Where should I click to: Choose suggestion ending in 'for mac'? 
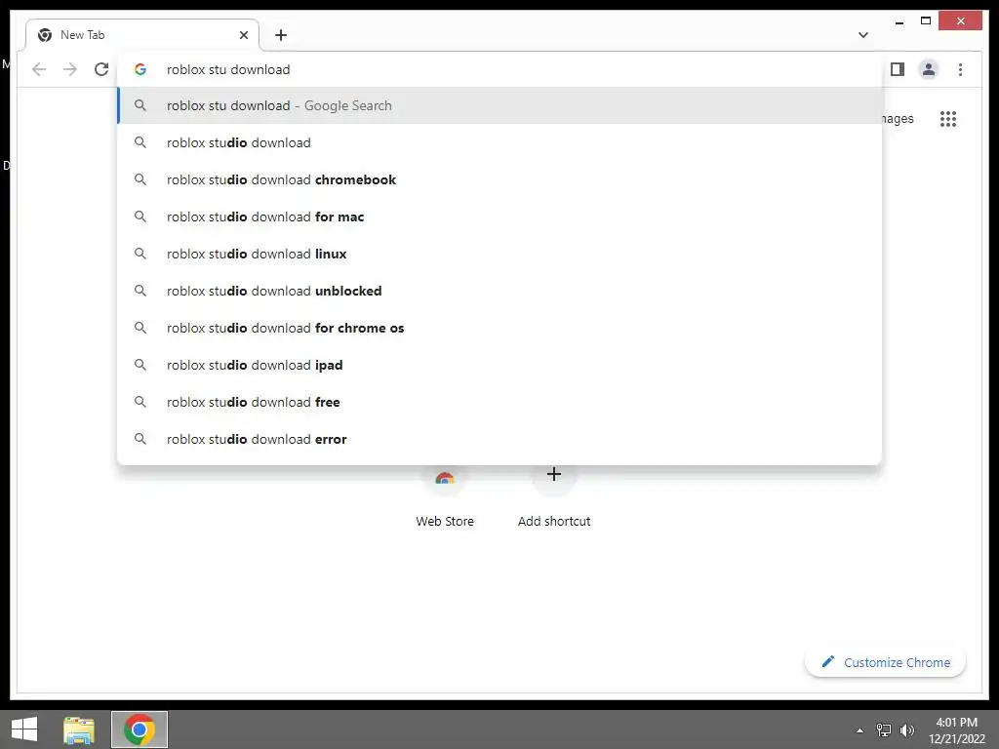tap(500, 217)
